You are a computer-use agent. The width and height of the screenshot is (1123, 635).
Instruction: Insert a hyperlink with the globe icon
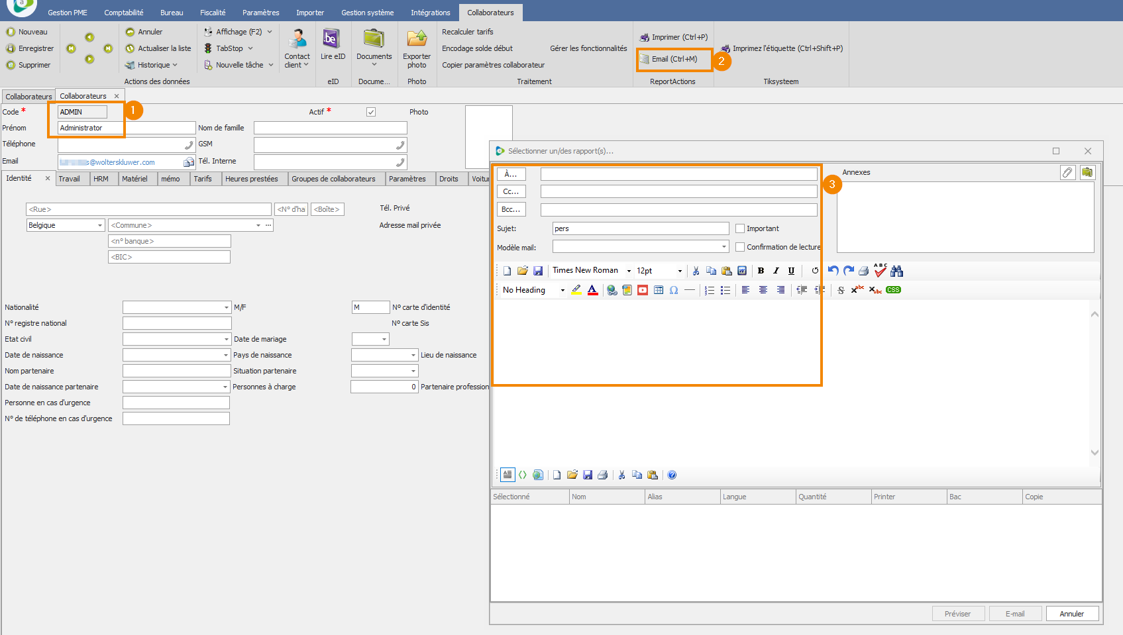click(x=612, y=290)
